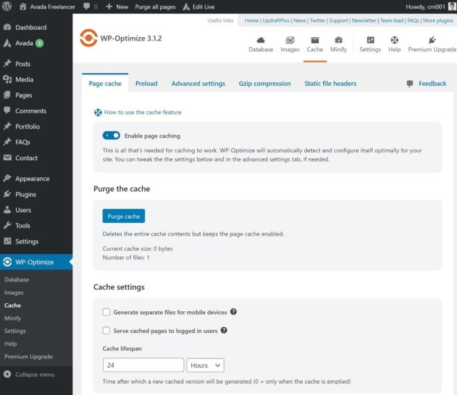Click help icon beside mobile devices option
The height and width of the screenshot is (395, 457).
click(233, 312)
